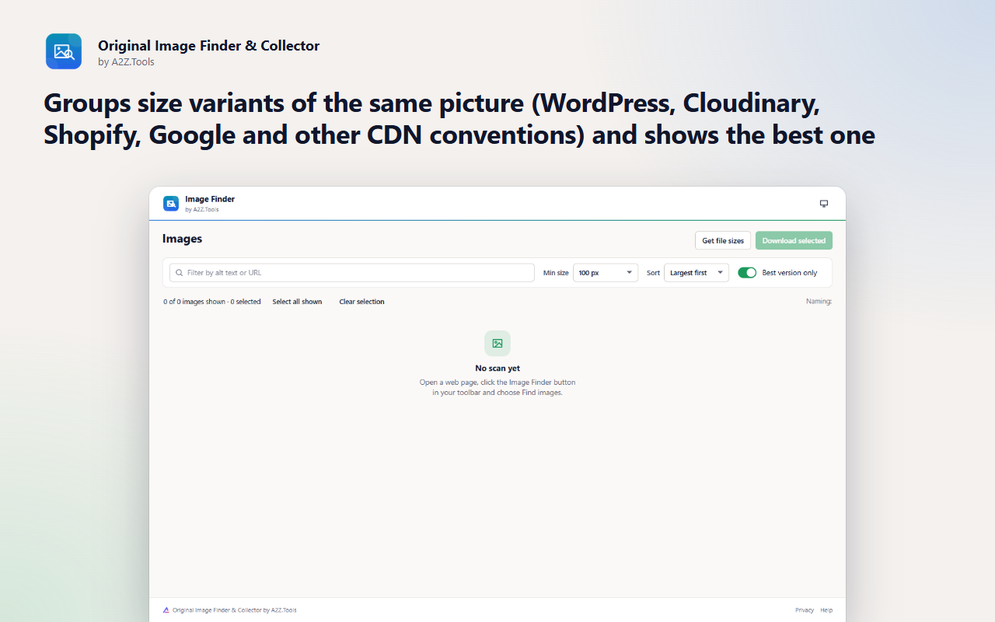This screenshot has width=995, height=622.
Task: Click the 'Naming:' label
Action: coord(819,302)
